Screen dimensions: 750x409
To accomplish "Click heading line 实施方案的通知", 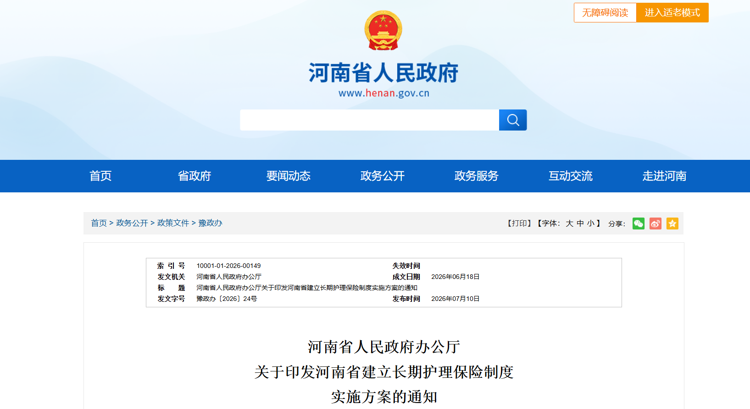I will coord(383,397).
